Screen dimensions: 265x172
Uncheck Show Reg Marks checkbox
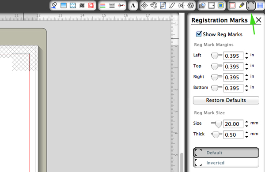point(199,34)
